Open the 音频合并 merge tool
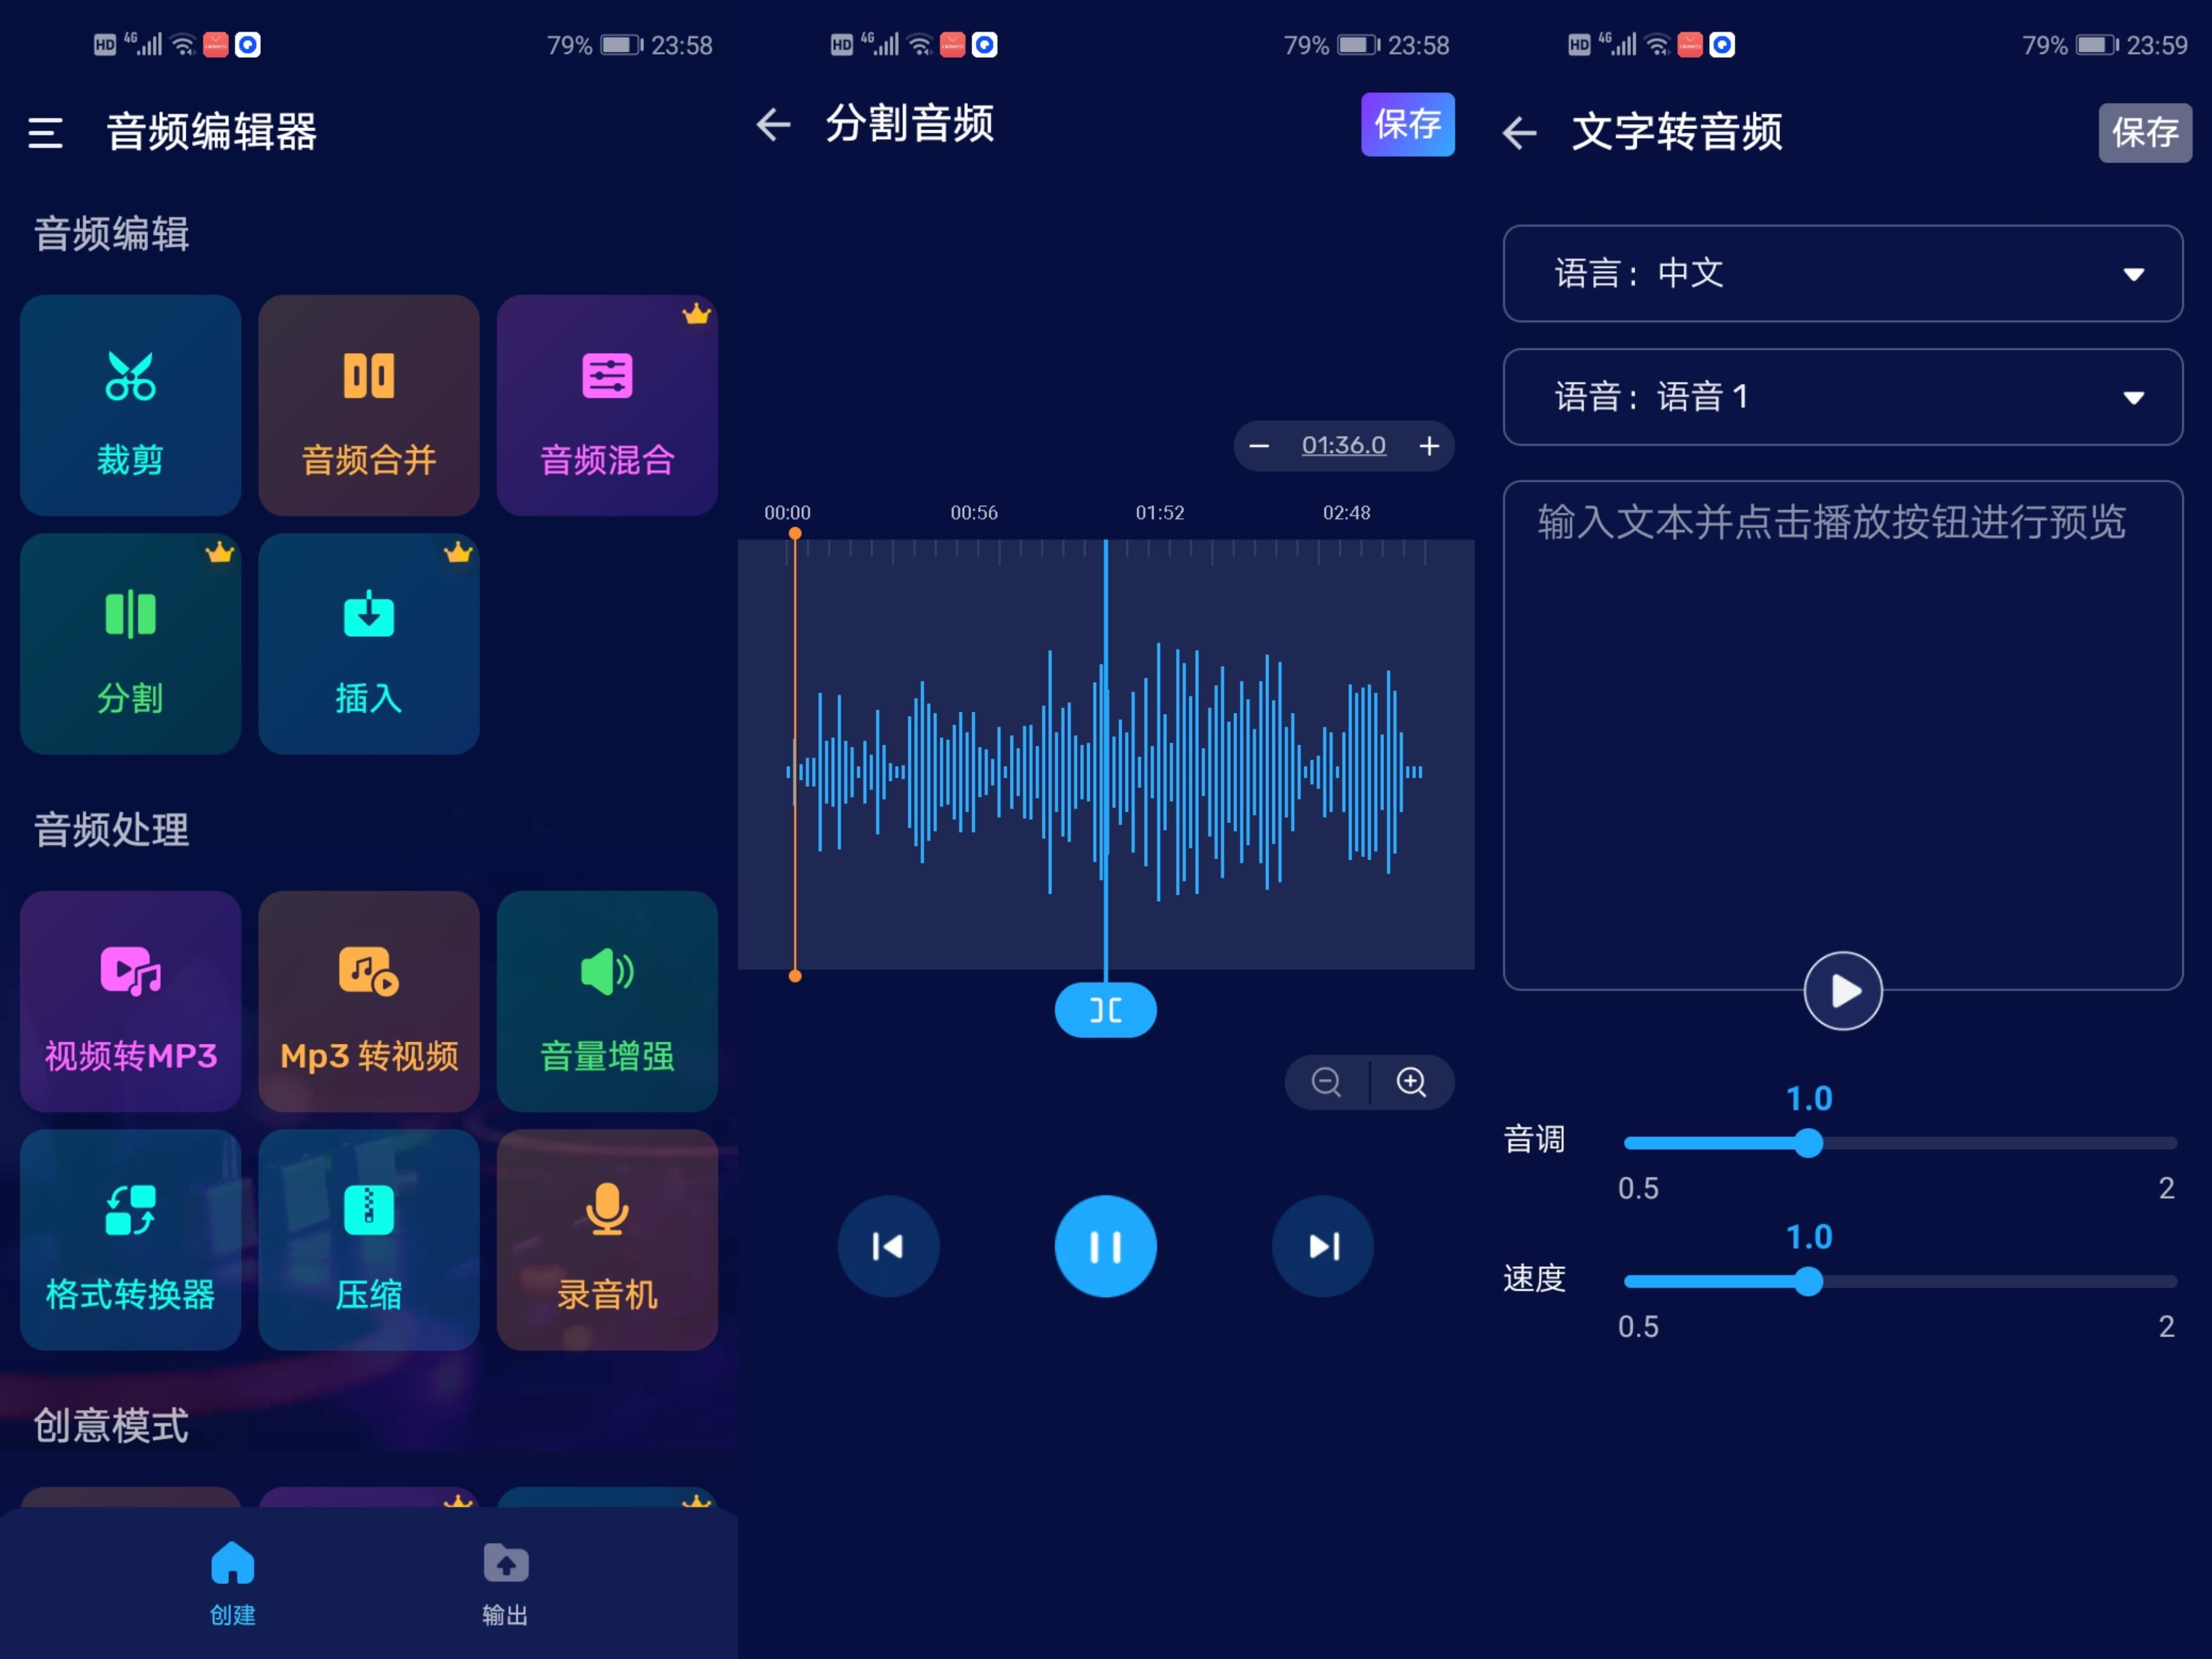The width and height of the screenshot is (2212, 1659). click(368, 405)
